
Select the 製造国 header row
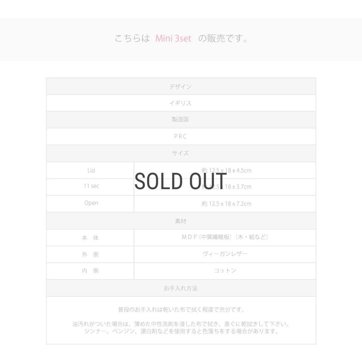tap(181, 120)
